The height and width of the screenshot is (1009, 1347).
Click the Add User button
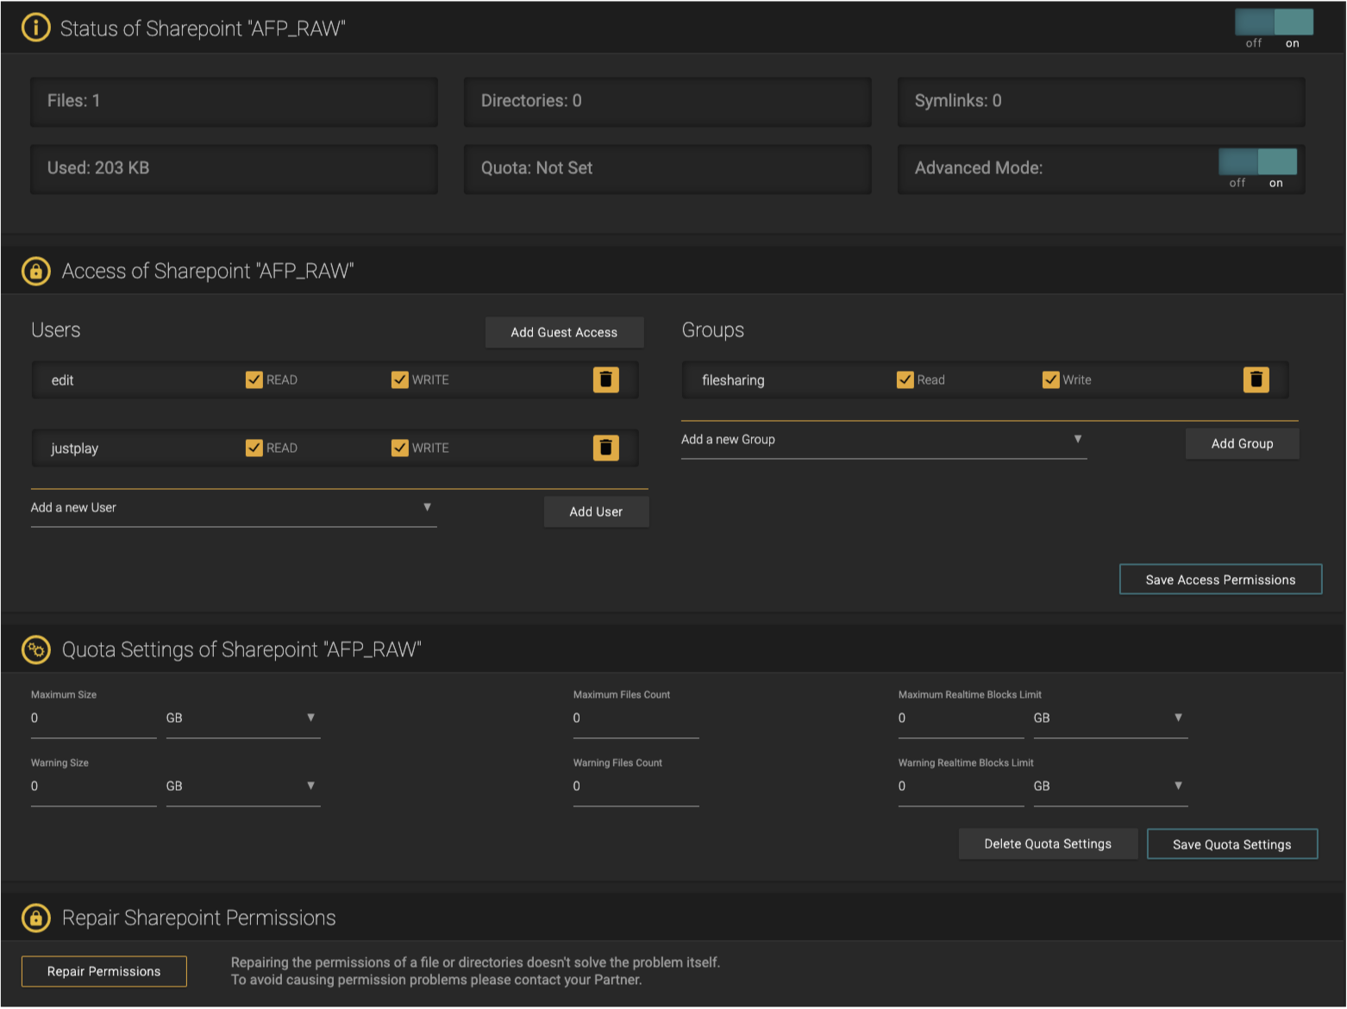[x=596, y=511]
